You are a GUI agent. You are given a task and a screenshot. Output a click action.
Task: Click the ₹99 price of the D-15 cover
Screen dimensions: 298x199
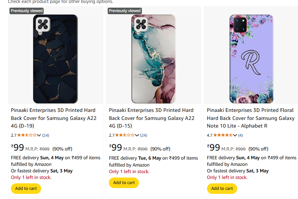click(116, 148)
